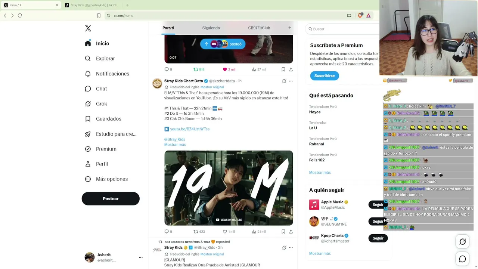Follow SEUNGM1NE with Seguir

[x=378, y=222]
